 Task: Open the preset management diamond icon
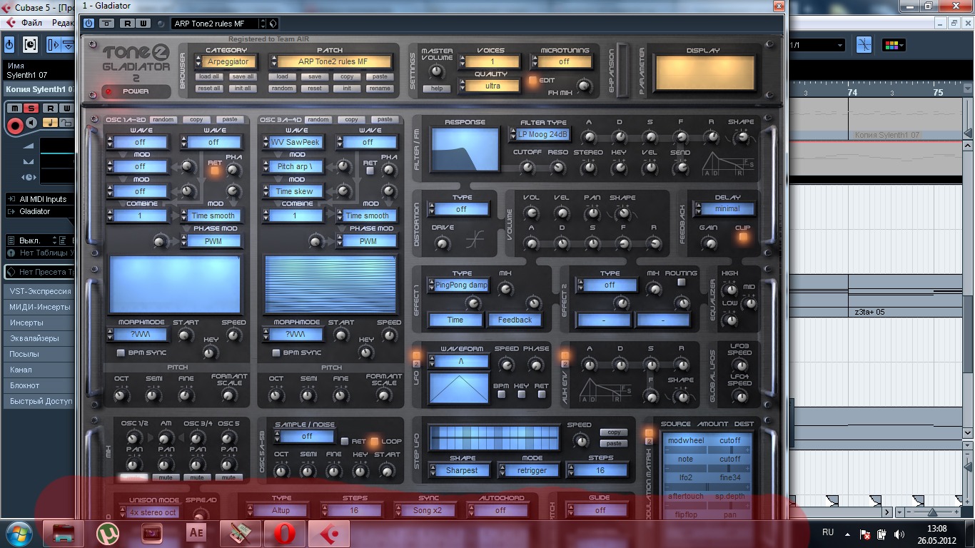coord(273,24)
